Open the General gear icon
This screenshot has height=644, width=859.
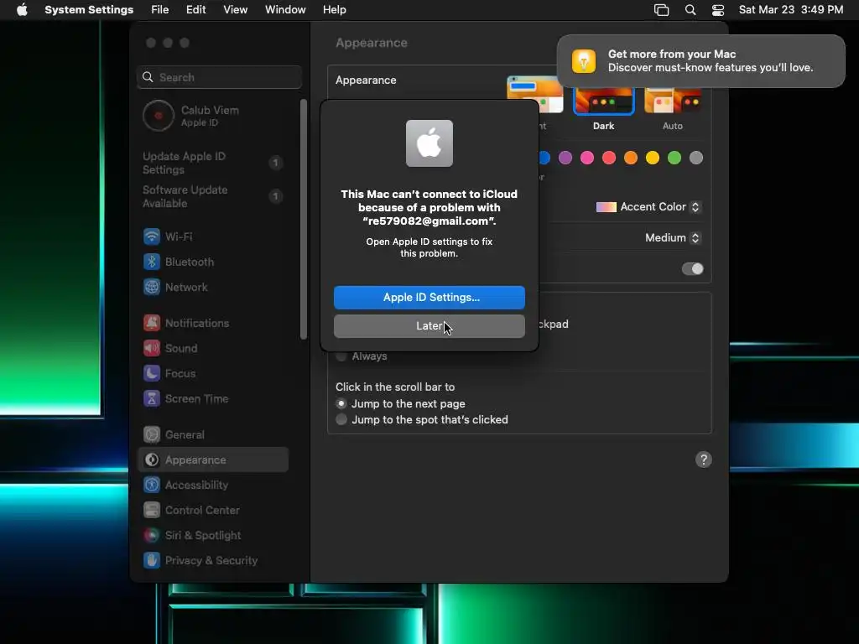152,435
